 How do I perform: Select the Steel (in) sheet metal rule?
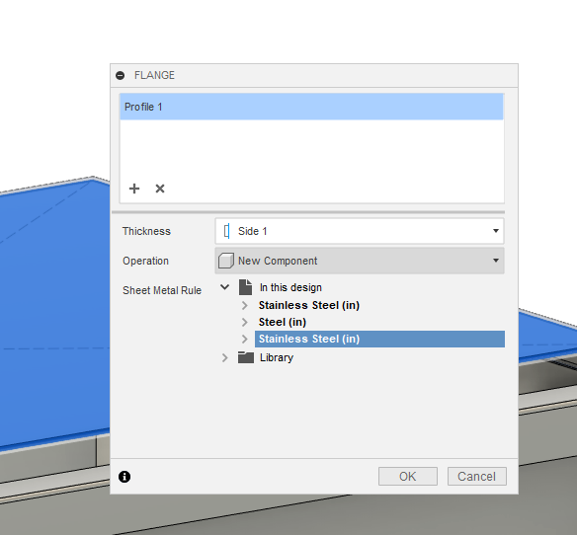(x=283, y=322)
